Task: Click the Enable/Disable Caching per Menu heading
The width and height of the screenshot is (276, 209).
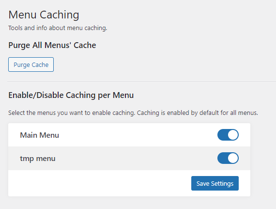Action: click(71, 95)
